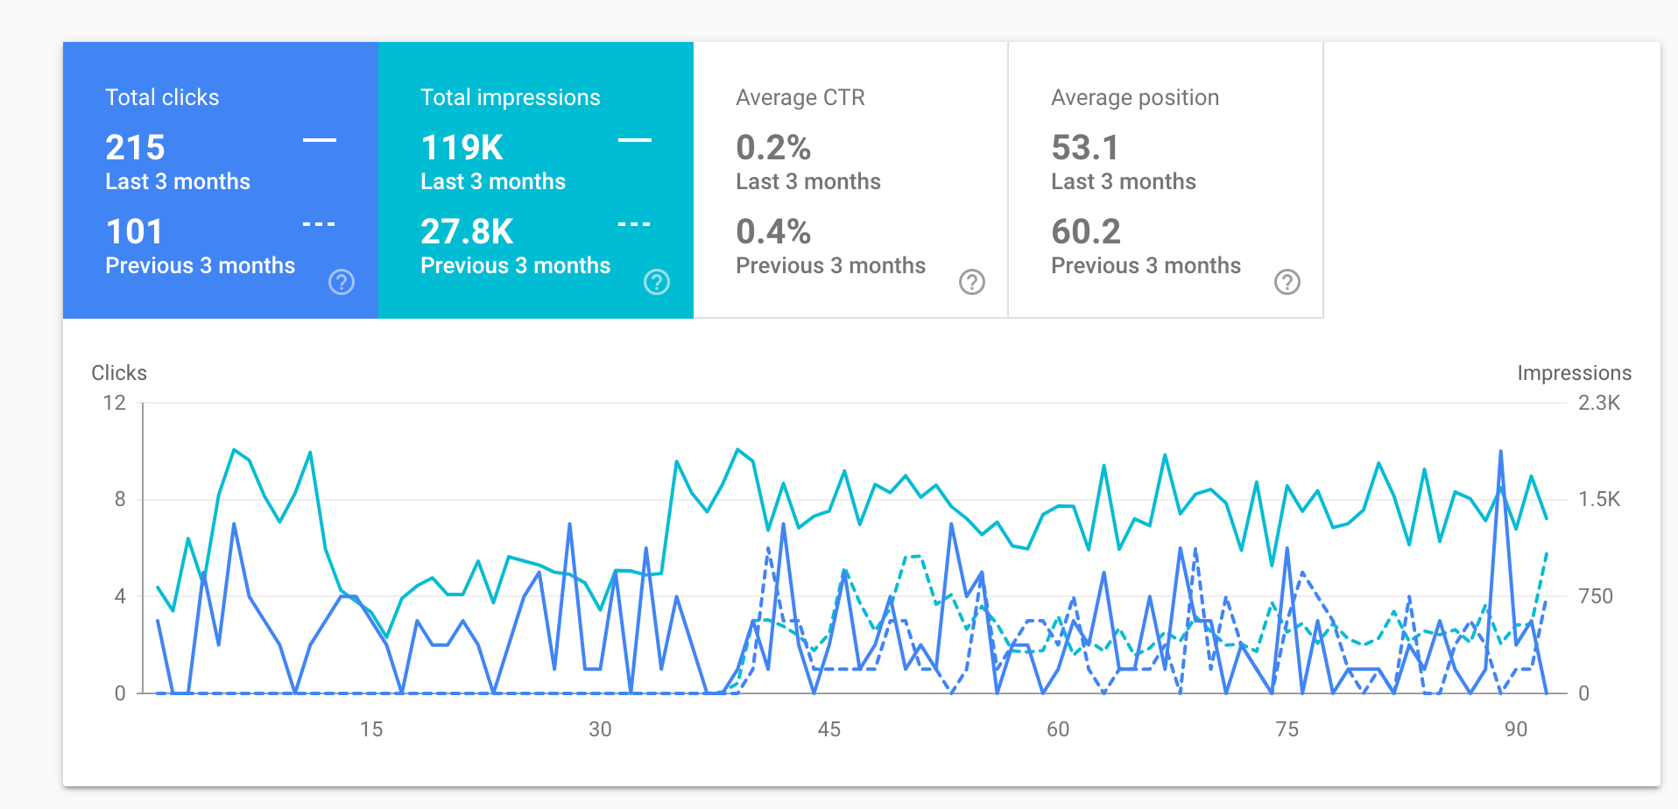Image resolution: width=1678 pixels, height=809 pixels.
Task: Click x-axis label 45
Action: 829,729
